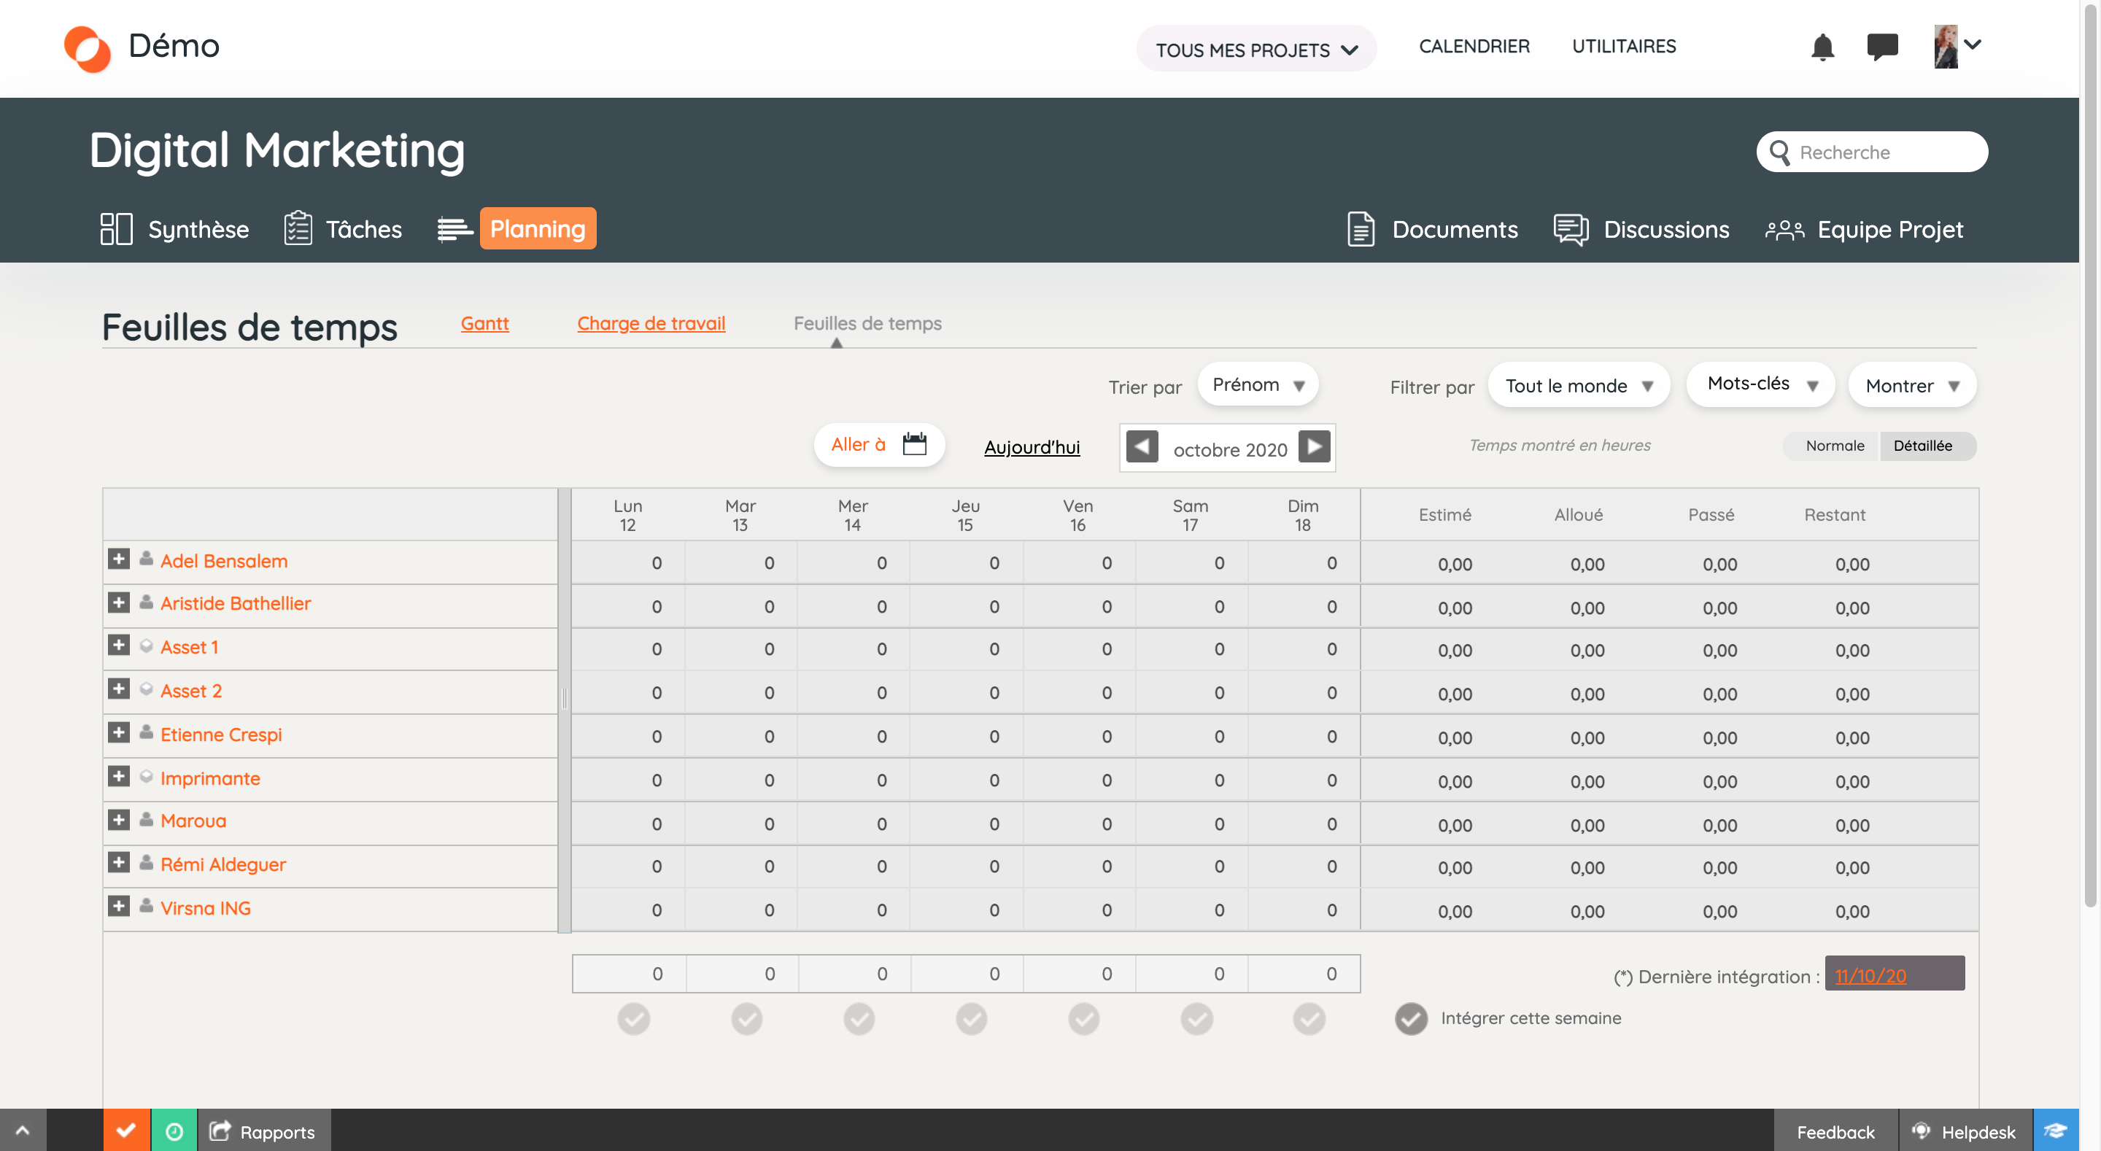Open messages via the speech bubble icon
Viewport: 2101px width, 1151px height.
click(x=1883, y=47)
